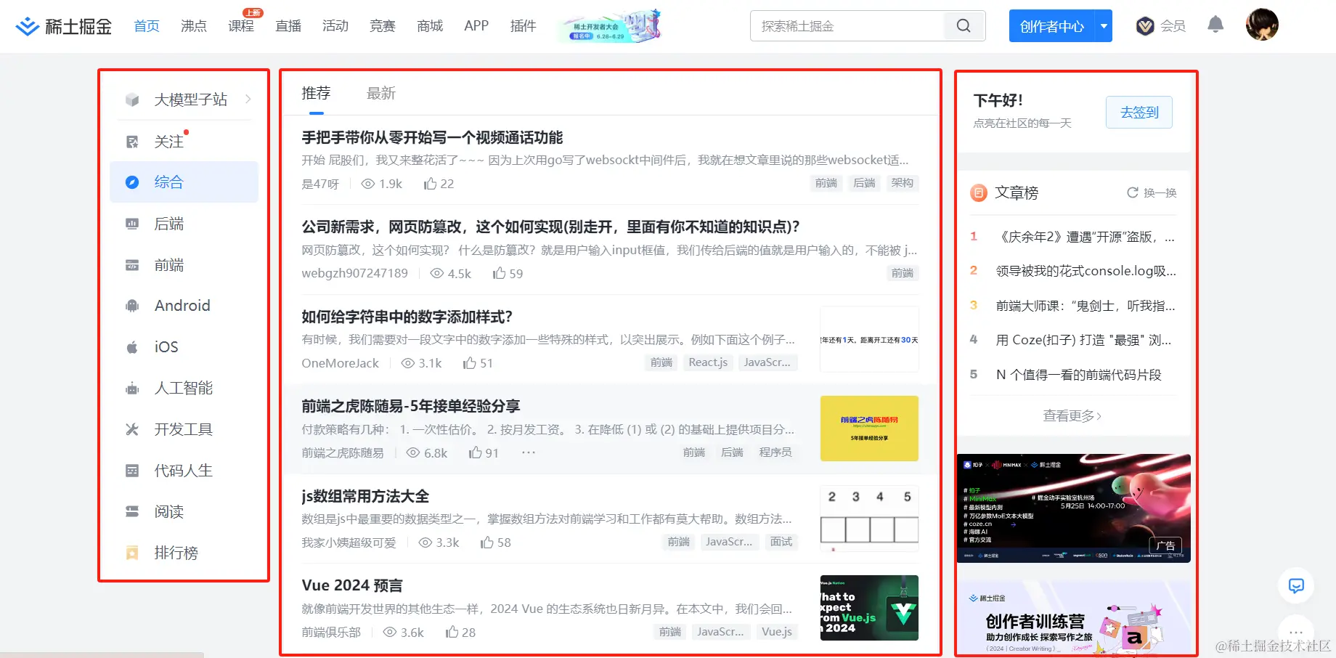
Task: Click the 阅读 sidebar icon
Action: [x=132, y=512]
